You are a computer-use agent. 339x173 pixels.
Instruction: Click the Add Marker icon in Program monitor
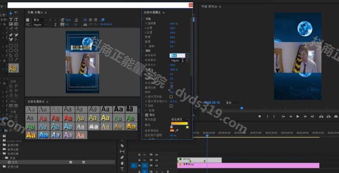[260, 117]
